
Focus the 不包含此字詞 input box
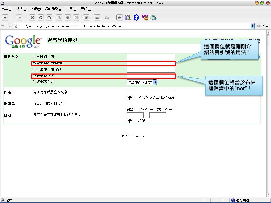pyautogui.click(x=151, y=76)
